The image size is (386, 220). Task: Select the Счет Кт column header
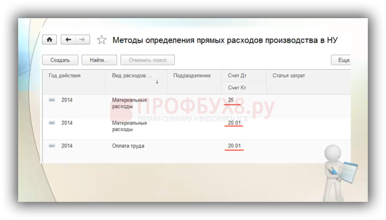pos(237,88)
